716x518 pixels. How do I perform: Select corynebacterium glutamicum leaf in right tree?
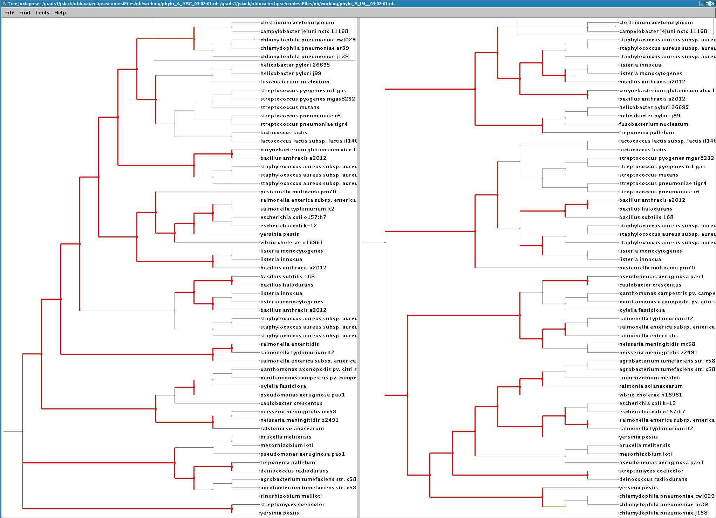[667, 90]
